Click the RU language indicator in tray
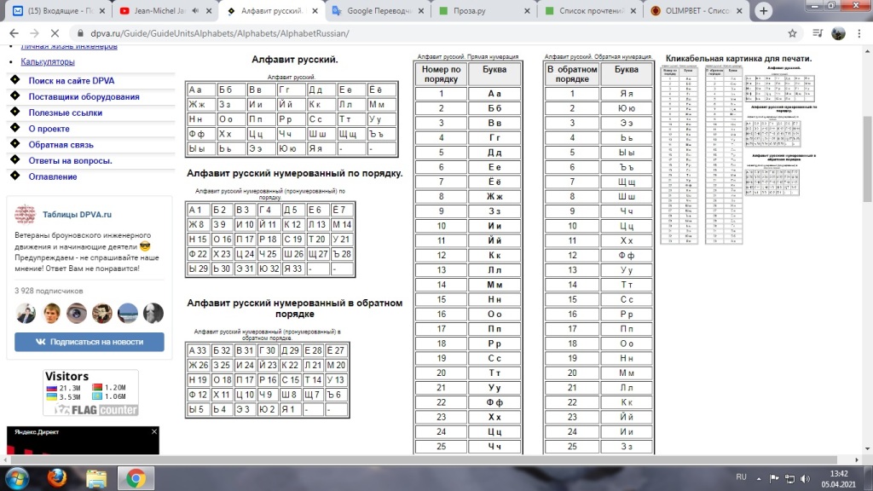This screenshot has width=873, height=491. click(x=741, y=477)
